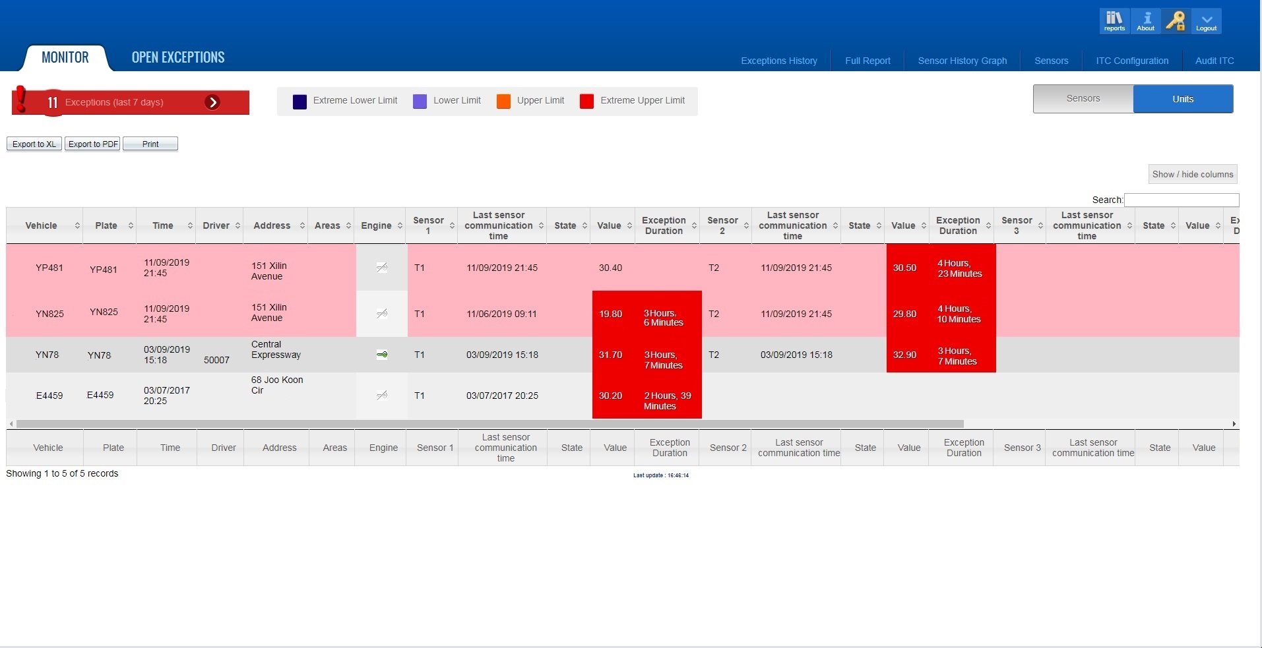The height and width of the screenshot is (648, 1262).
Task: Toggle Units display mode
Action: click(1183, 98)
